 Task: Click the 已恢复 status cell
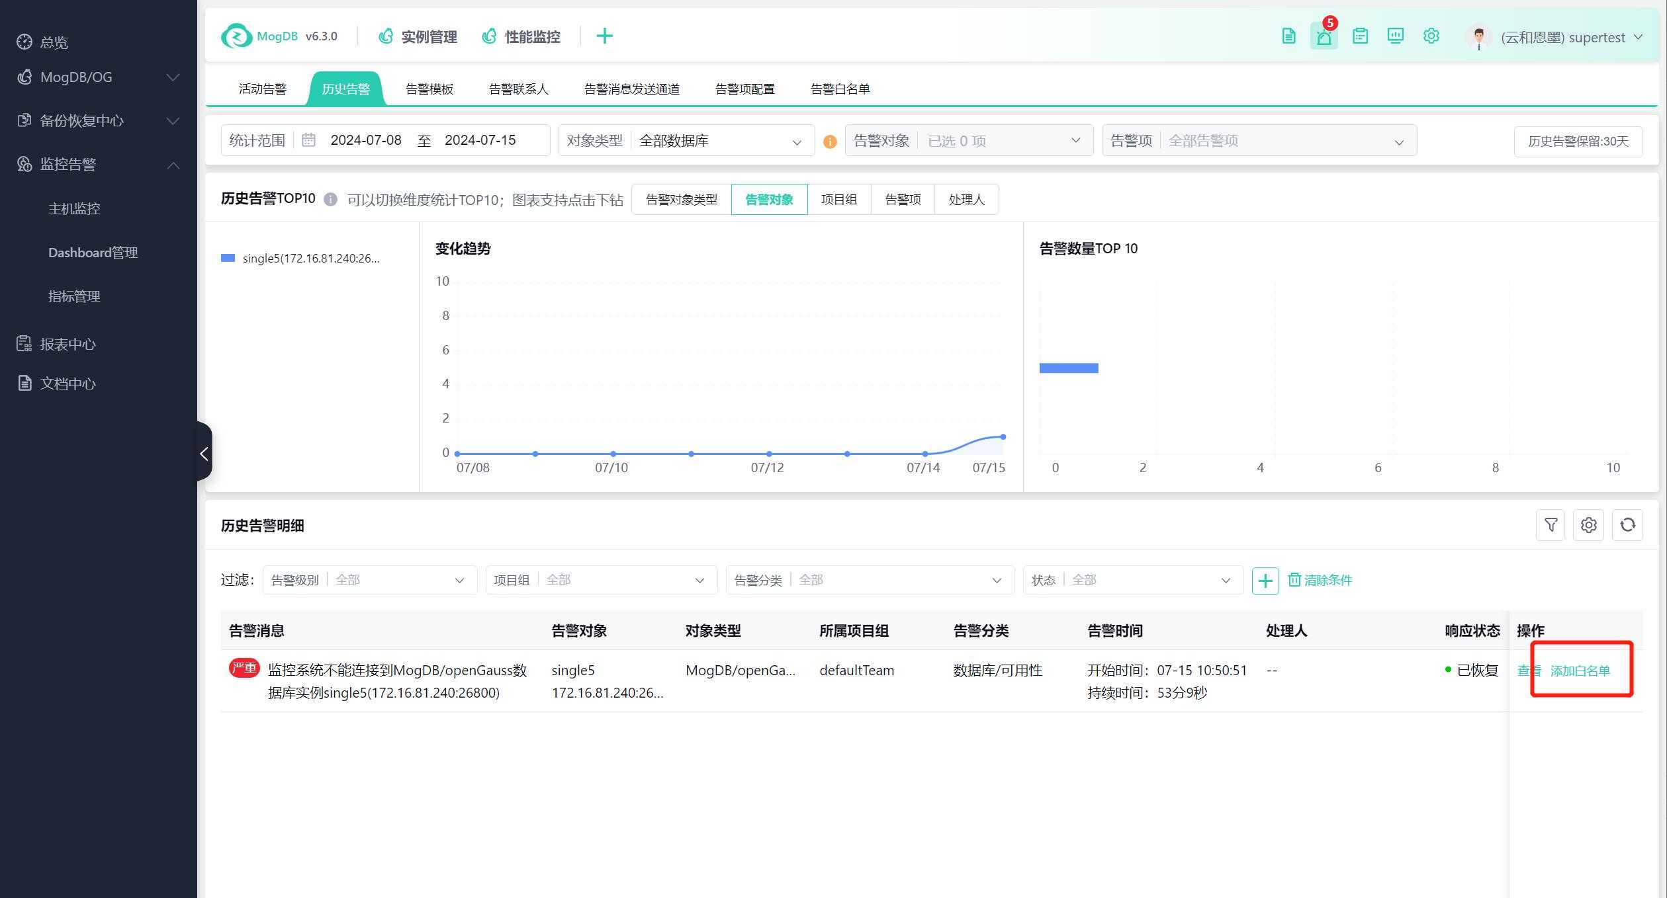click(1472, 671)
